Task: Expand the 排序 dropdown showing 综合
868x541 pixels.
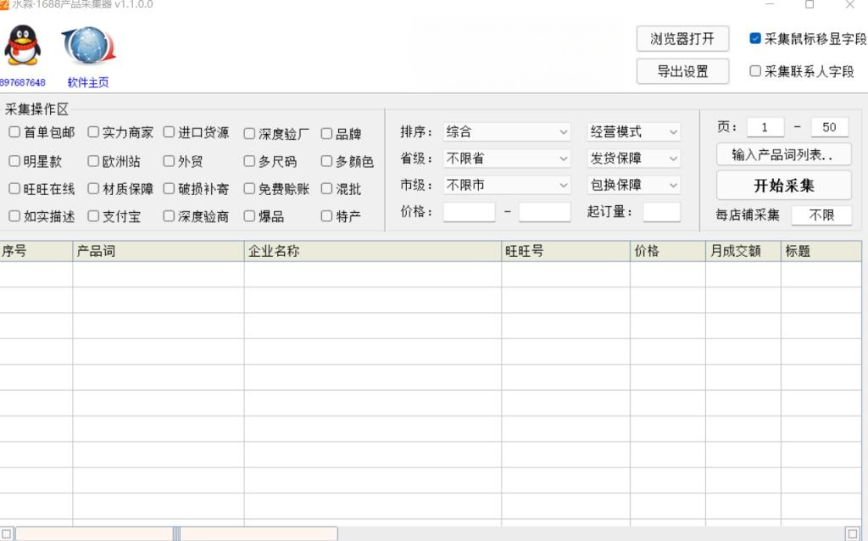Action: pyautogui.click(x=507, y=132)
